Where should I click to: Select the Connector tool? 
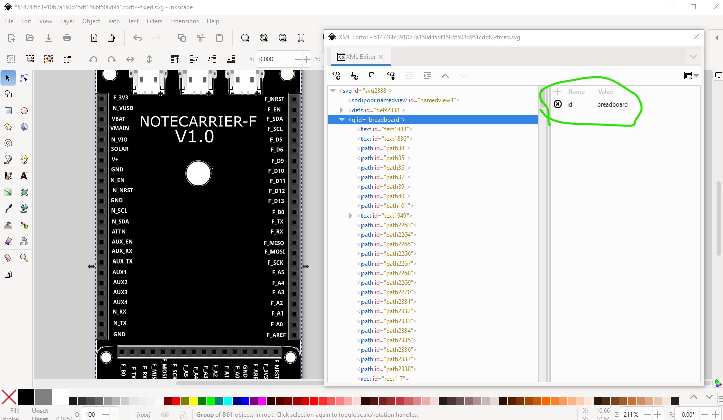point(24,241)
